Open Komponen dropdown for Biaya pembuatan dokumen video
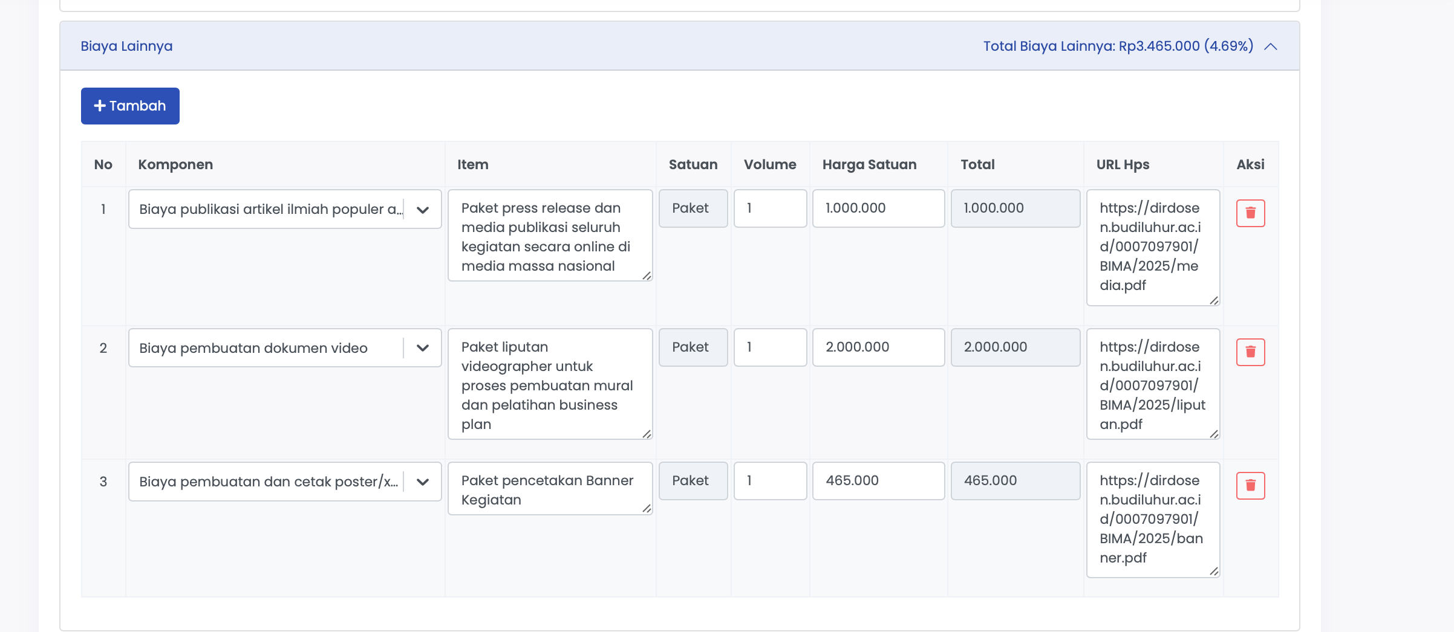Image resolution: width=1454 pixels, height=632 pixels. tap(423, 348)
